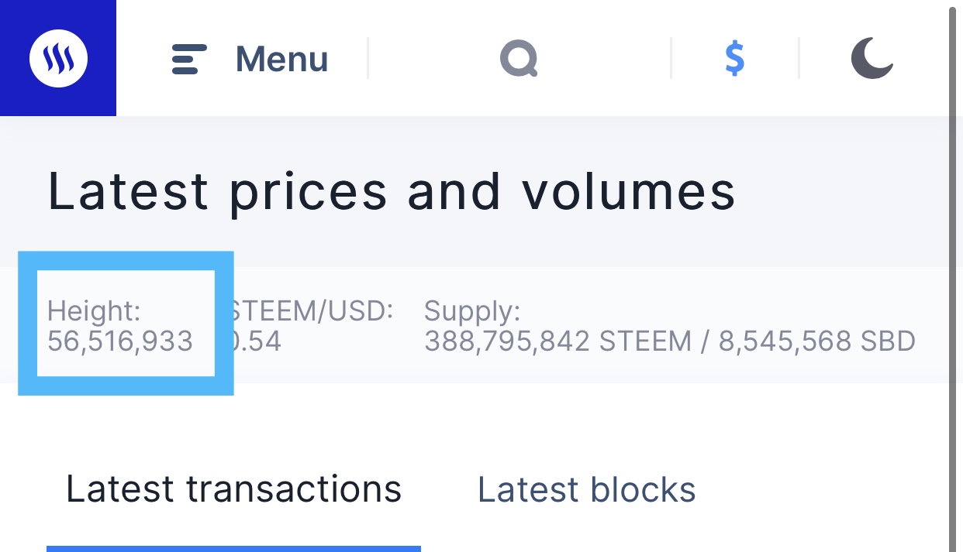
Task: Click the Supply label
Action: click(x=472, y=312)
